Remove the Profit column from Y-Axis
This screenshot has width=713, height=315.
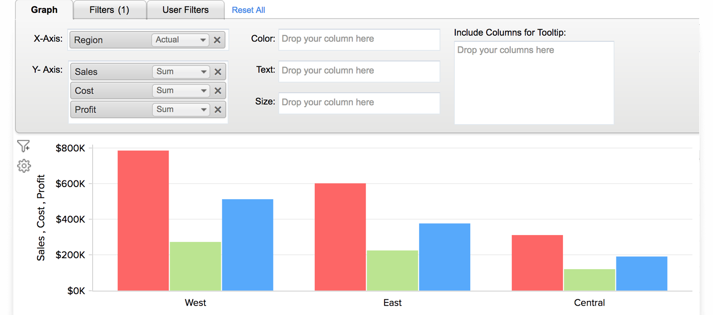tap(218, 110)
